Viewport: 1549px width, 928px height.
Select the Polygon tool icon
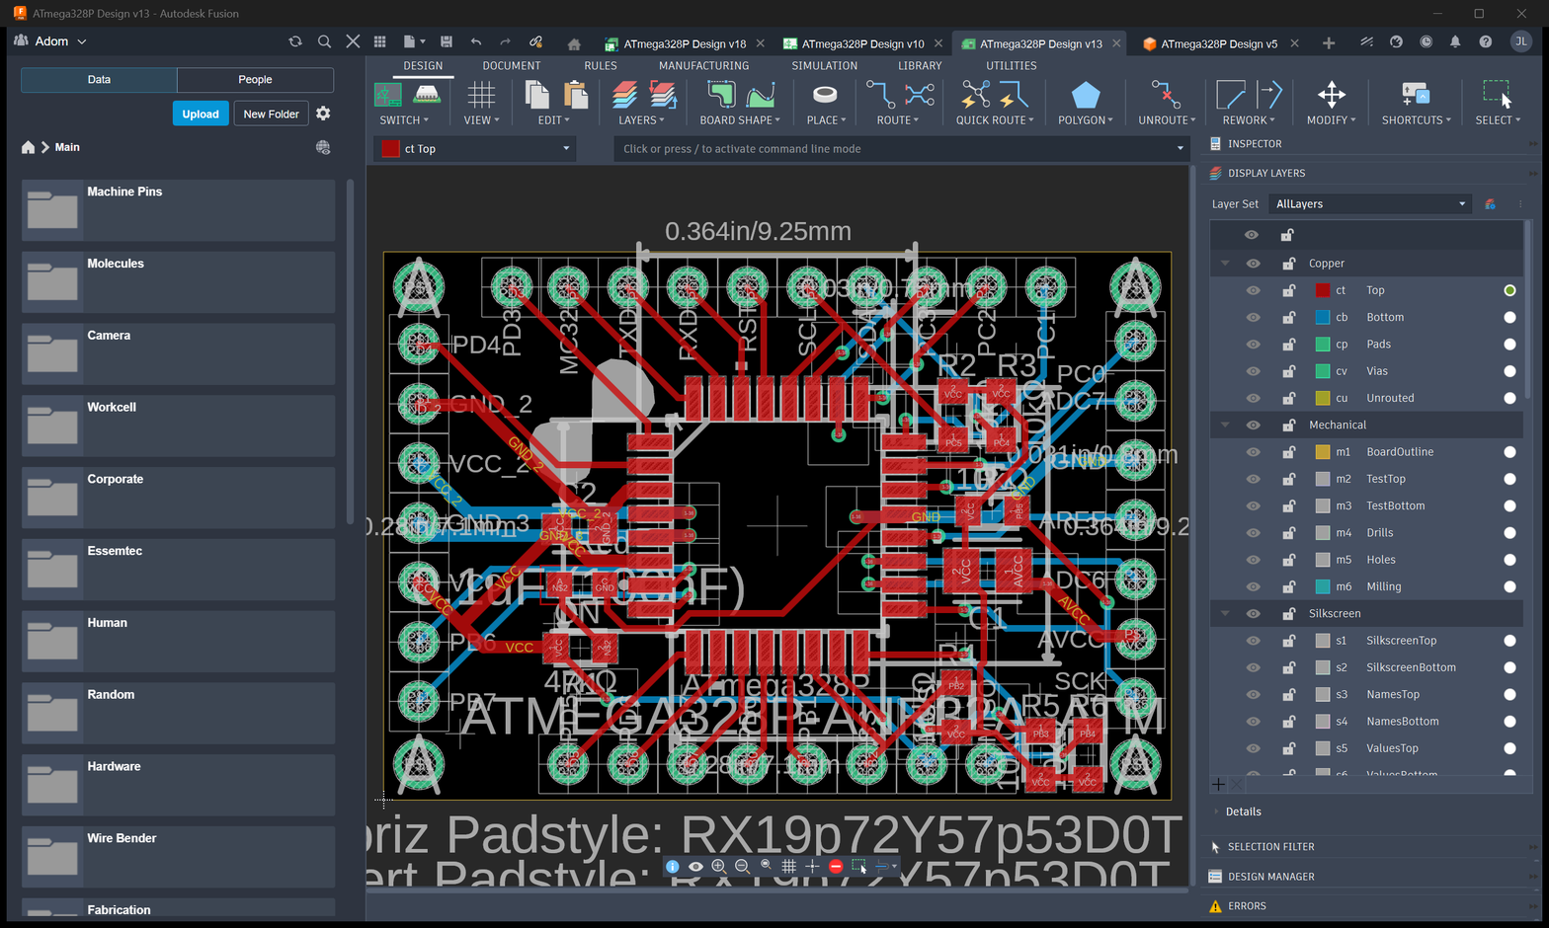tap(1085, 96)
